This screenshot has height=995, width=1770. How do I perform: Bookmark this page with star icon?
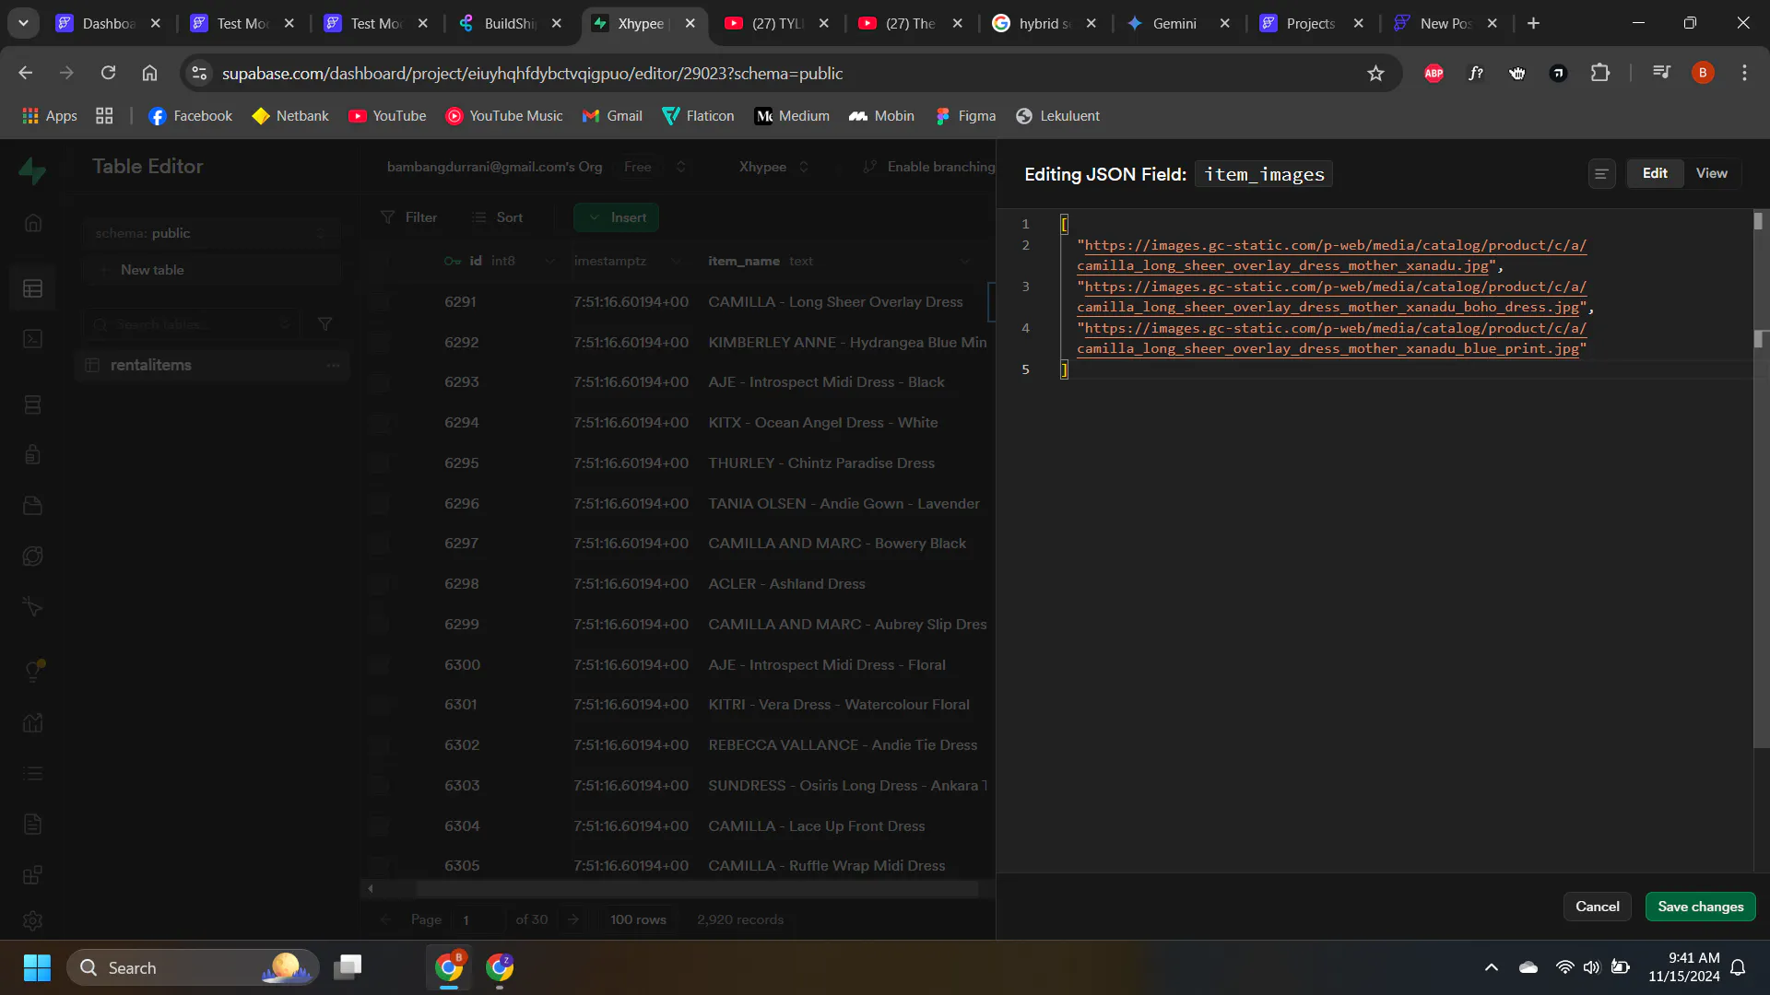pyautogui.click(x=1375, y=74)
